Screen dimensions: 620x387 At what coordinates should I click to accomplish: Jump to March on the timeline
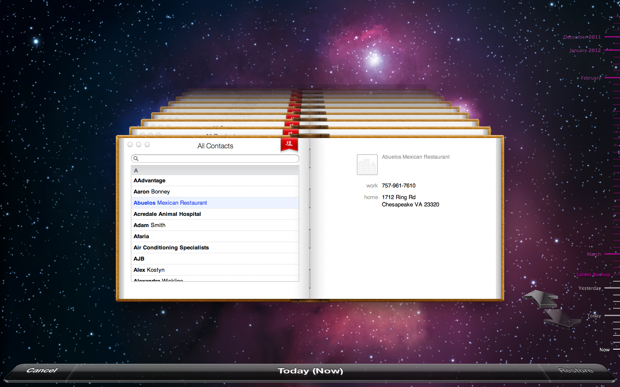pos(594,254)
